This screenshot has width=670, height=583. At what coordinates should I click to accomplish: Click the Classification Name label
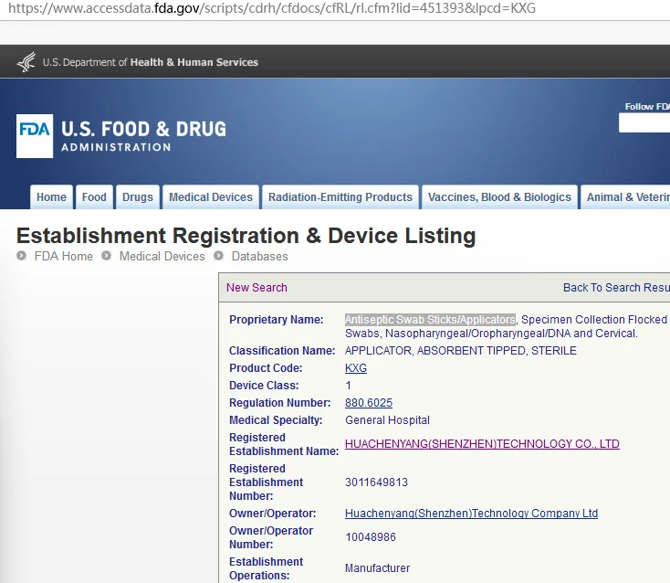(282, 351)
